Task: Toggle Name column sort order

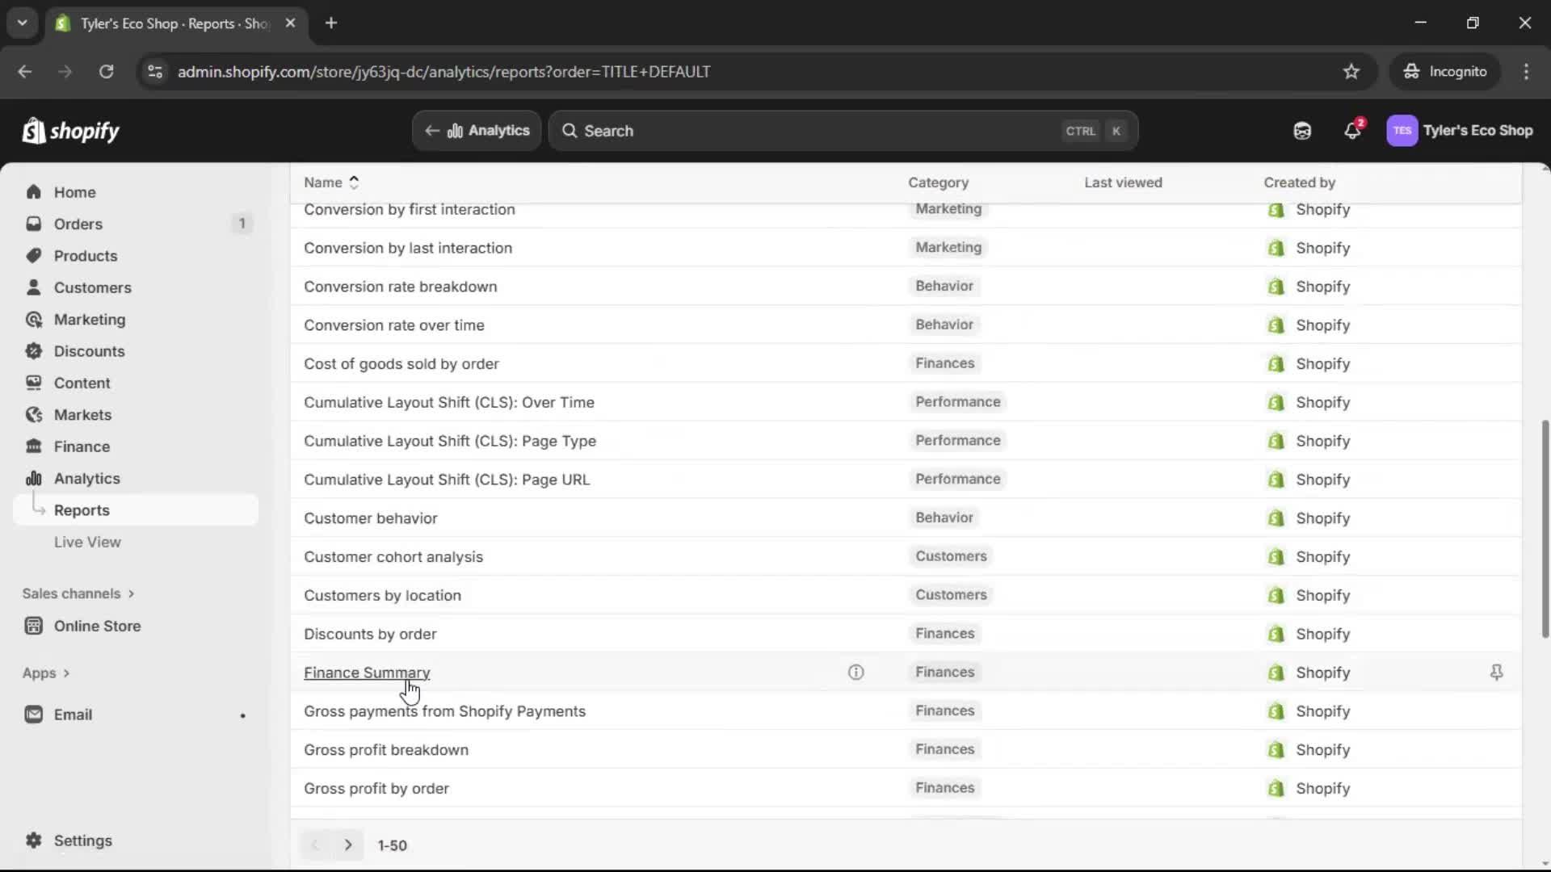Action: tap(355, 182)
